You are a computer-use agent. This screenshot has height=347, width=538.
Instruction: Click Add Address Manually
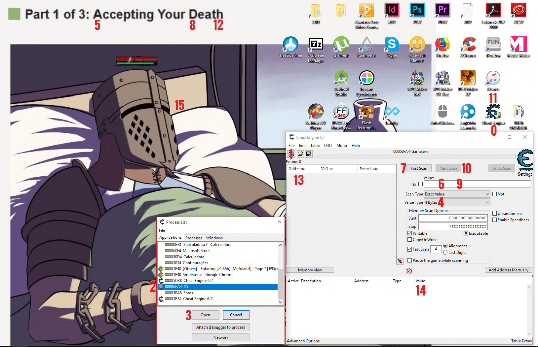pyautogui.click(x=508, y=270)
